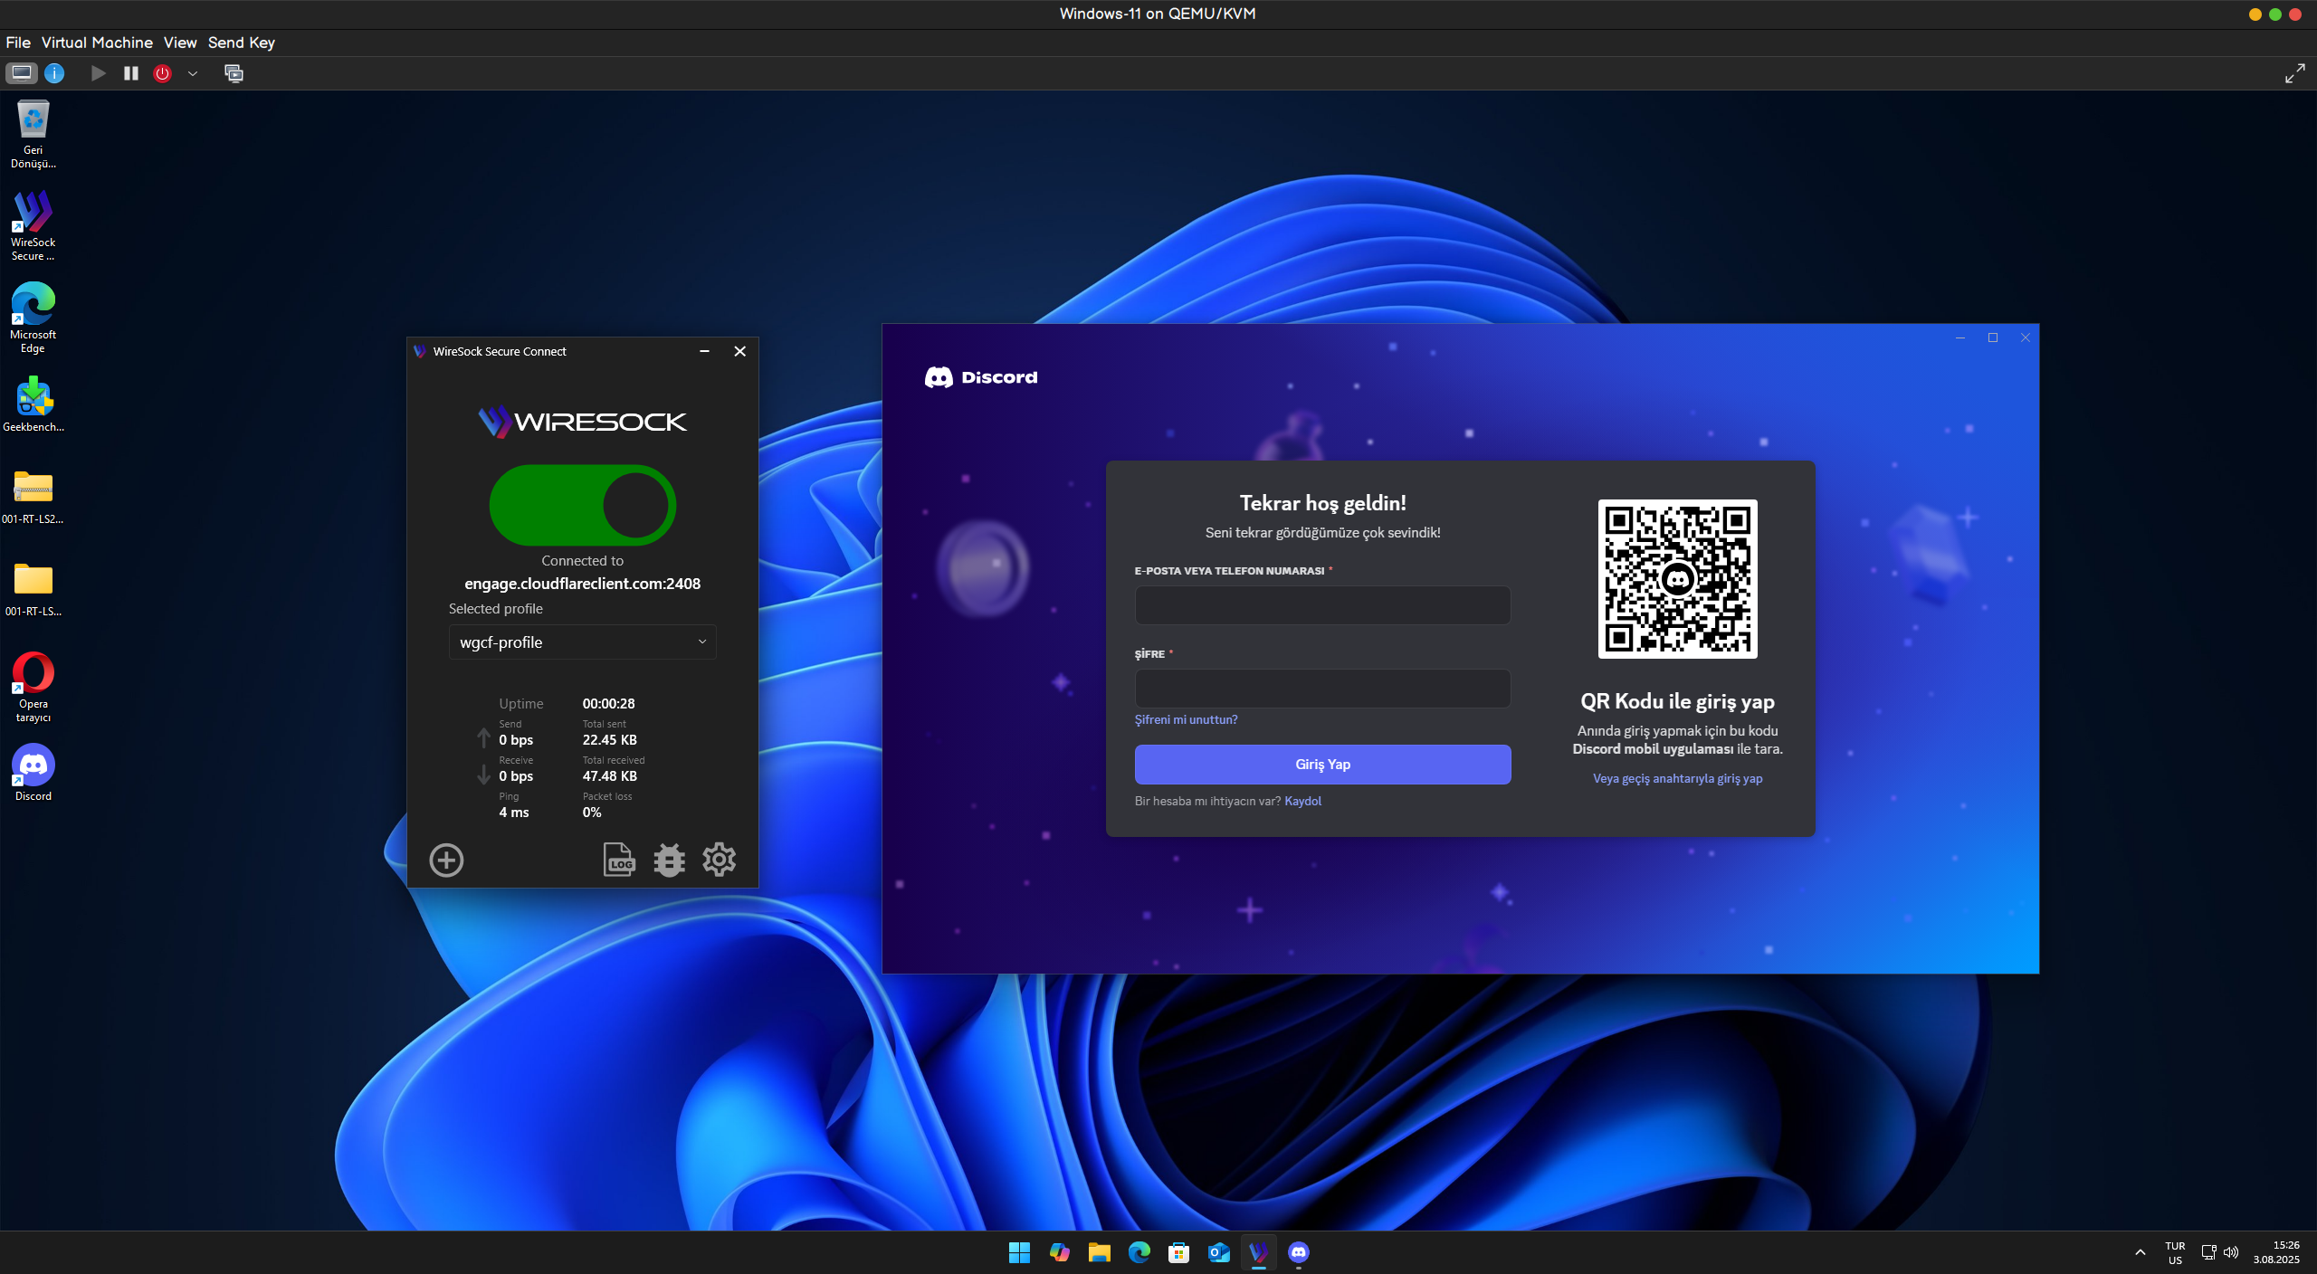Click the WireSock taskbar icon
This screenshot has height=1274, width=2317.
[x=1259, y=1252]
